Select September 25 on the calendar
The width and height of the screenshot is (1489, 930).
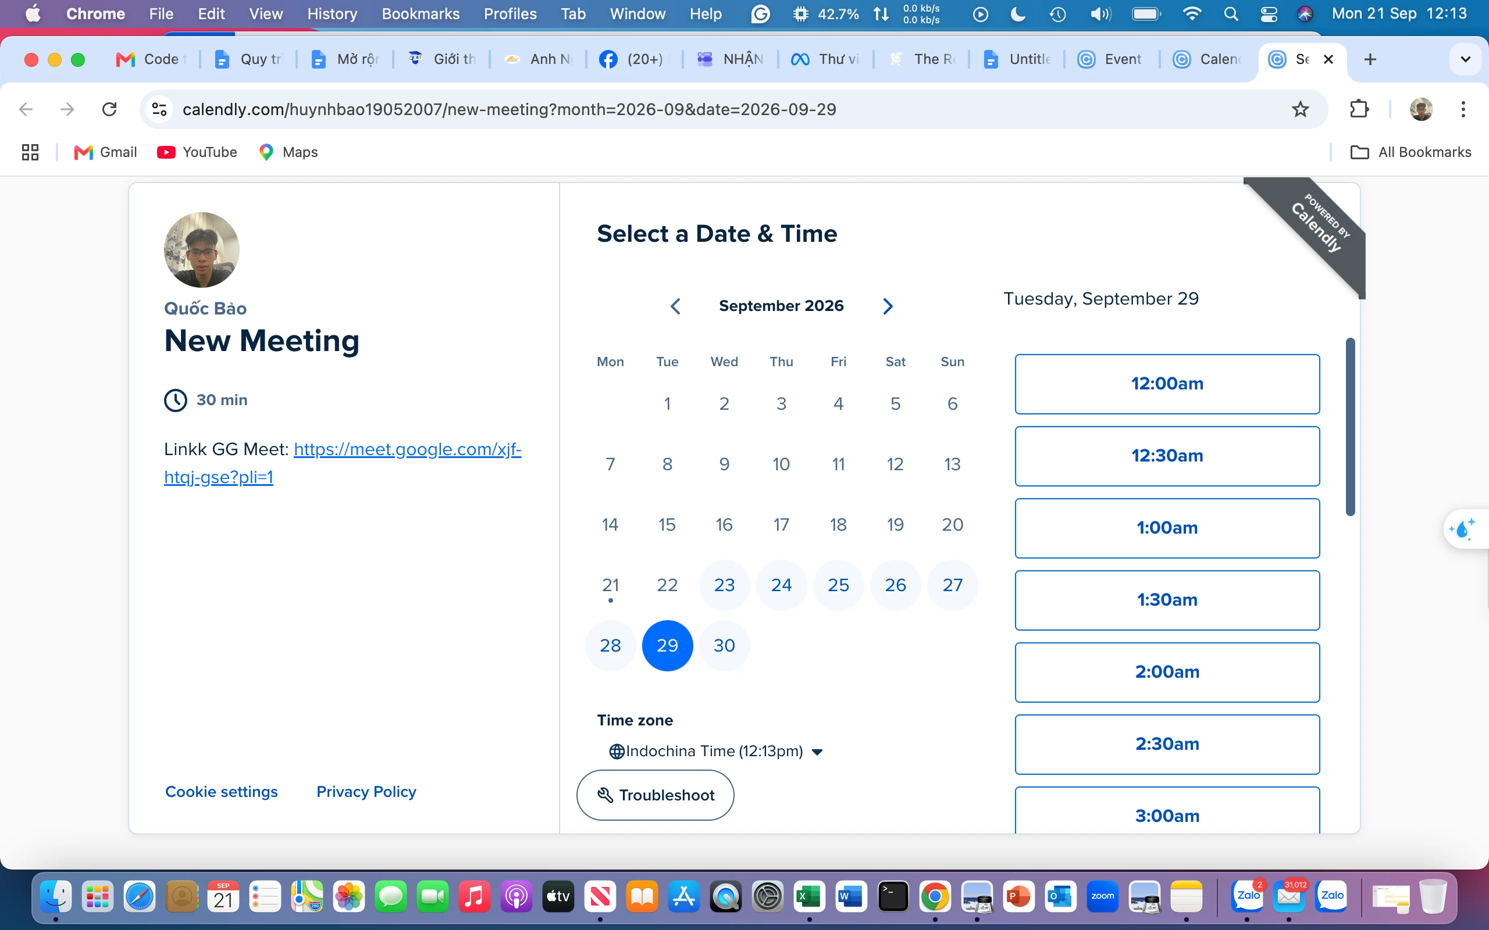coord(838,585)
